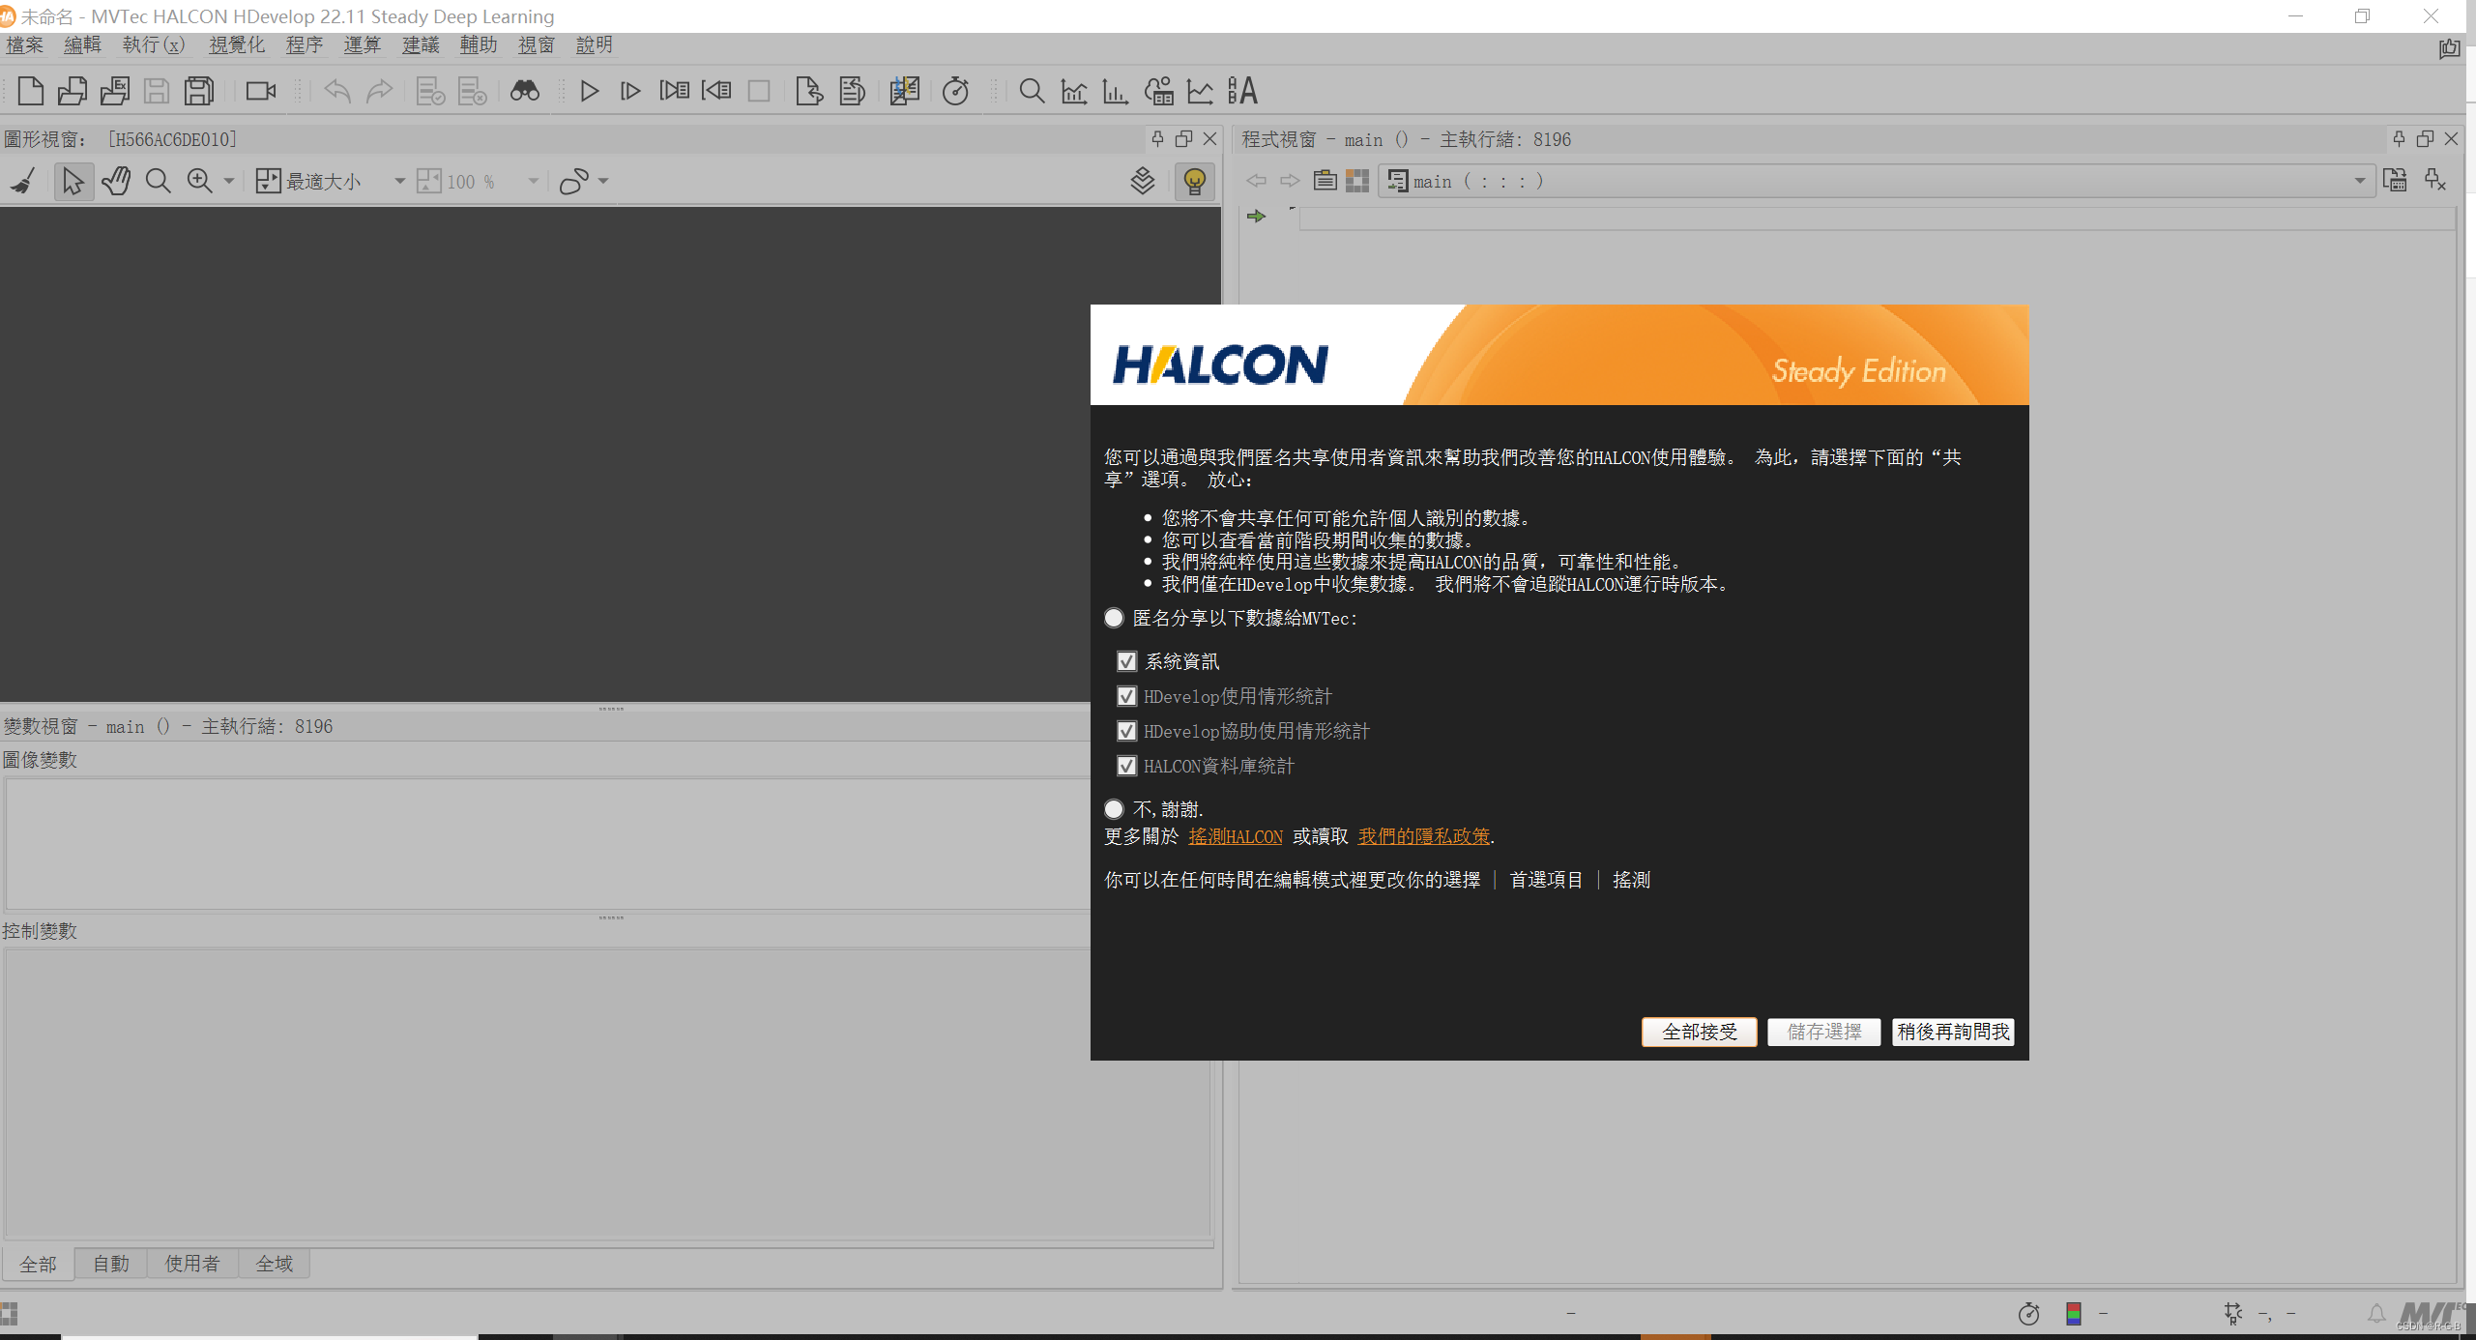
Task: Float the graphics window via undock icon
Action: [x=1183, y=138]
